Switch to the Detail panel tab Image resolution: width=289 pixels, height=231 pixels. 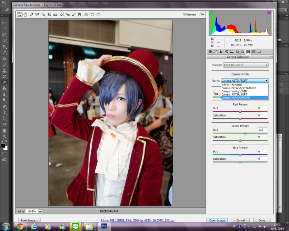click(221, 51)
